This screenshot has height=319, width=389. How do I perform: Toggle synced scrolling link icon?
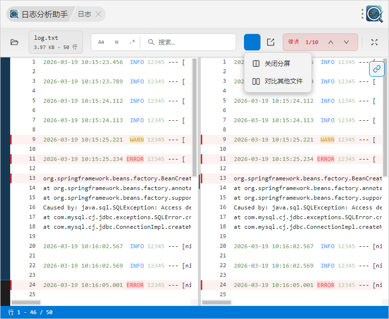point(377,69)
